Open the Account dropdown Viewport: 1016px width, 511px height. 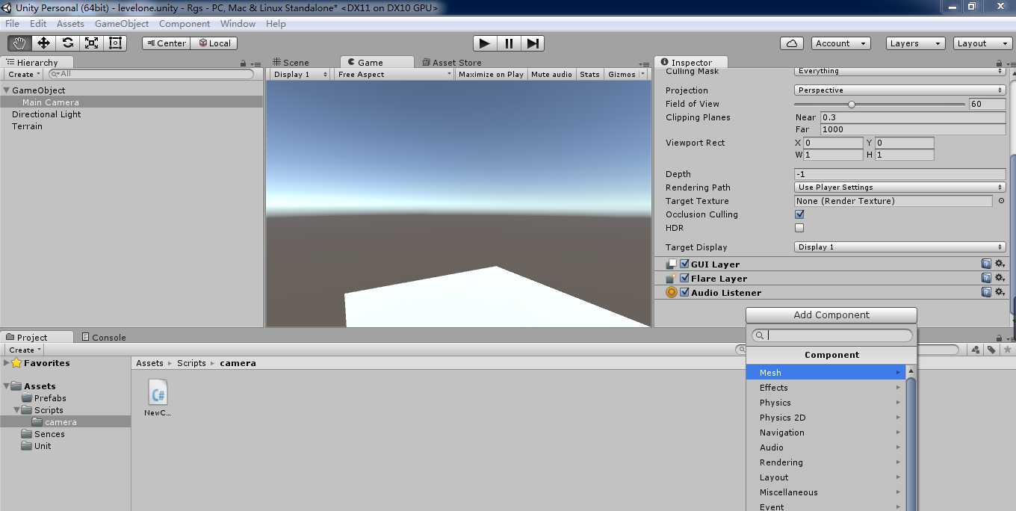[840, 43]
